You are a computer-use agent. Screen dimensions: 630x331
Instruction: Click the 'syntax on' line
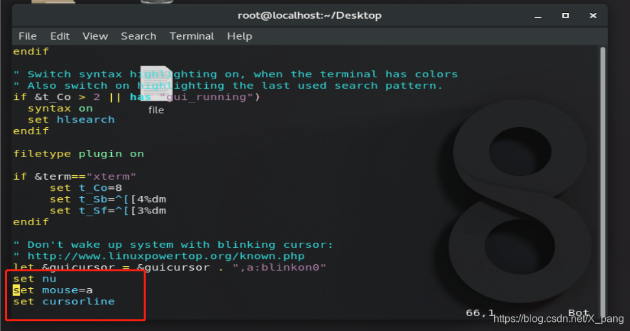60,108
